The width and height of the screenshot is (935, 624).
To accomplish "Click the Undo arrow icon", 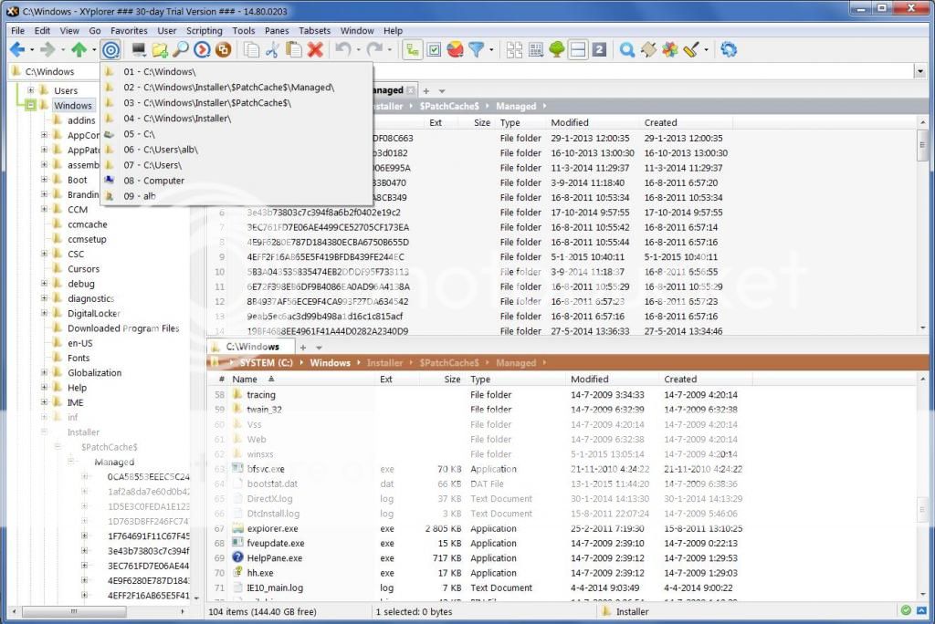I will point(342,49).
